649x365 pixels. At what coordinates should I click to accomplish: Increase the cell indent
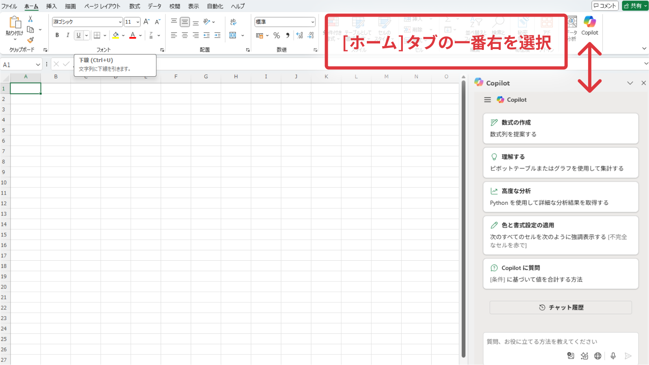pyautogui.click(x=218, y=35)
